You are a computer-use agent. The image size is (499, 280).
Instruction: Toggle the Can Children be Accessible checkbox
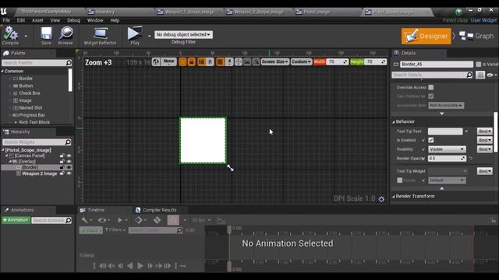point(431,96)
